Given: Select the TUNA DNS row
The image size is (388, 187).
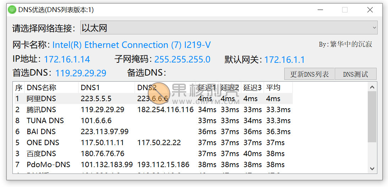Looking at the screenshot, I should [x=153, y=121].
